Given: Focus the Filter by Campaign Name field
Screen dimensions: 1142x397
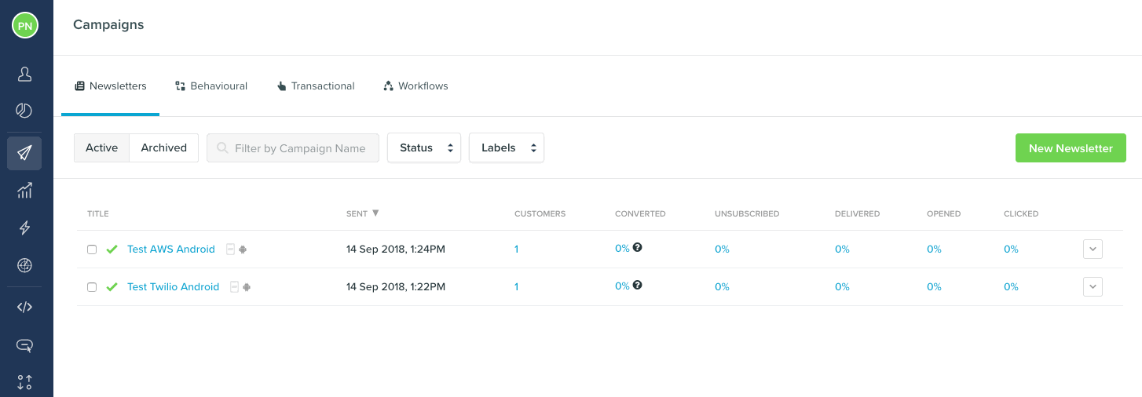Looking at the screenshot, I should (300, 148).
